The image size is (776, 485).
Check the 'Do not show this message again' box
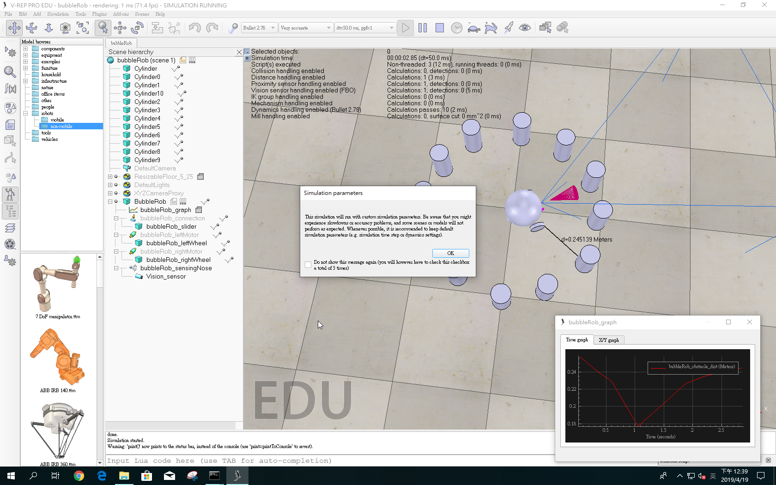308,265
